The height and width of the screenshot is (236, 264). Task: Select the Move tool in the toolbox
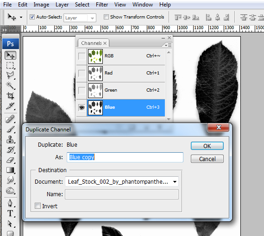tap(10, 56)
